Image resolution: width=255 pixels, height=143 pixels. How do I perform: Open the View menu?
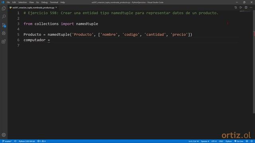(x=31, y=2)
